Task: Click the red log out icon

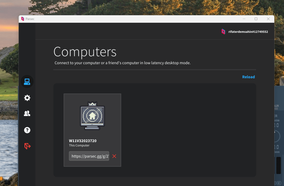Action: click(27, 146)
